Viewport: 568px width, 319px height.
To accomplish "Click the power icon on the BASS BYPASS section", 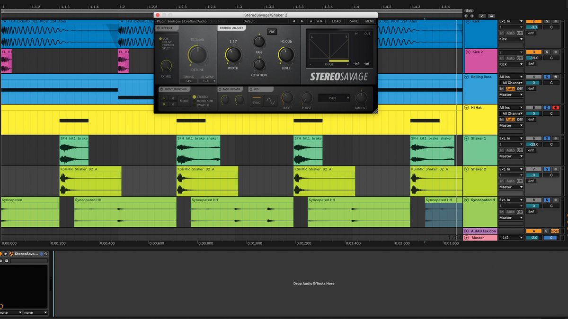I will [220, 89].
